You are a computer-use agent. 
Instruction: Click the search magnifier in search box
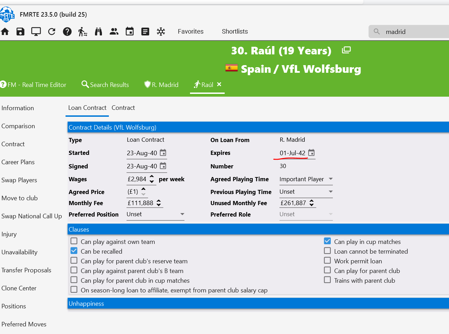(377, 32)
